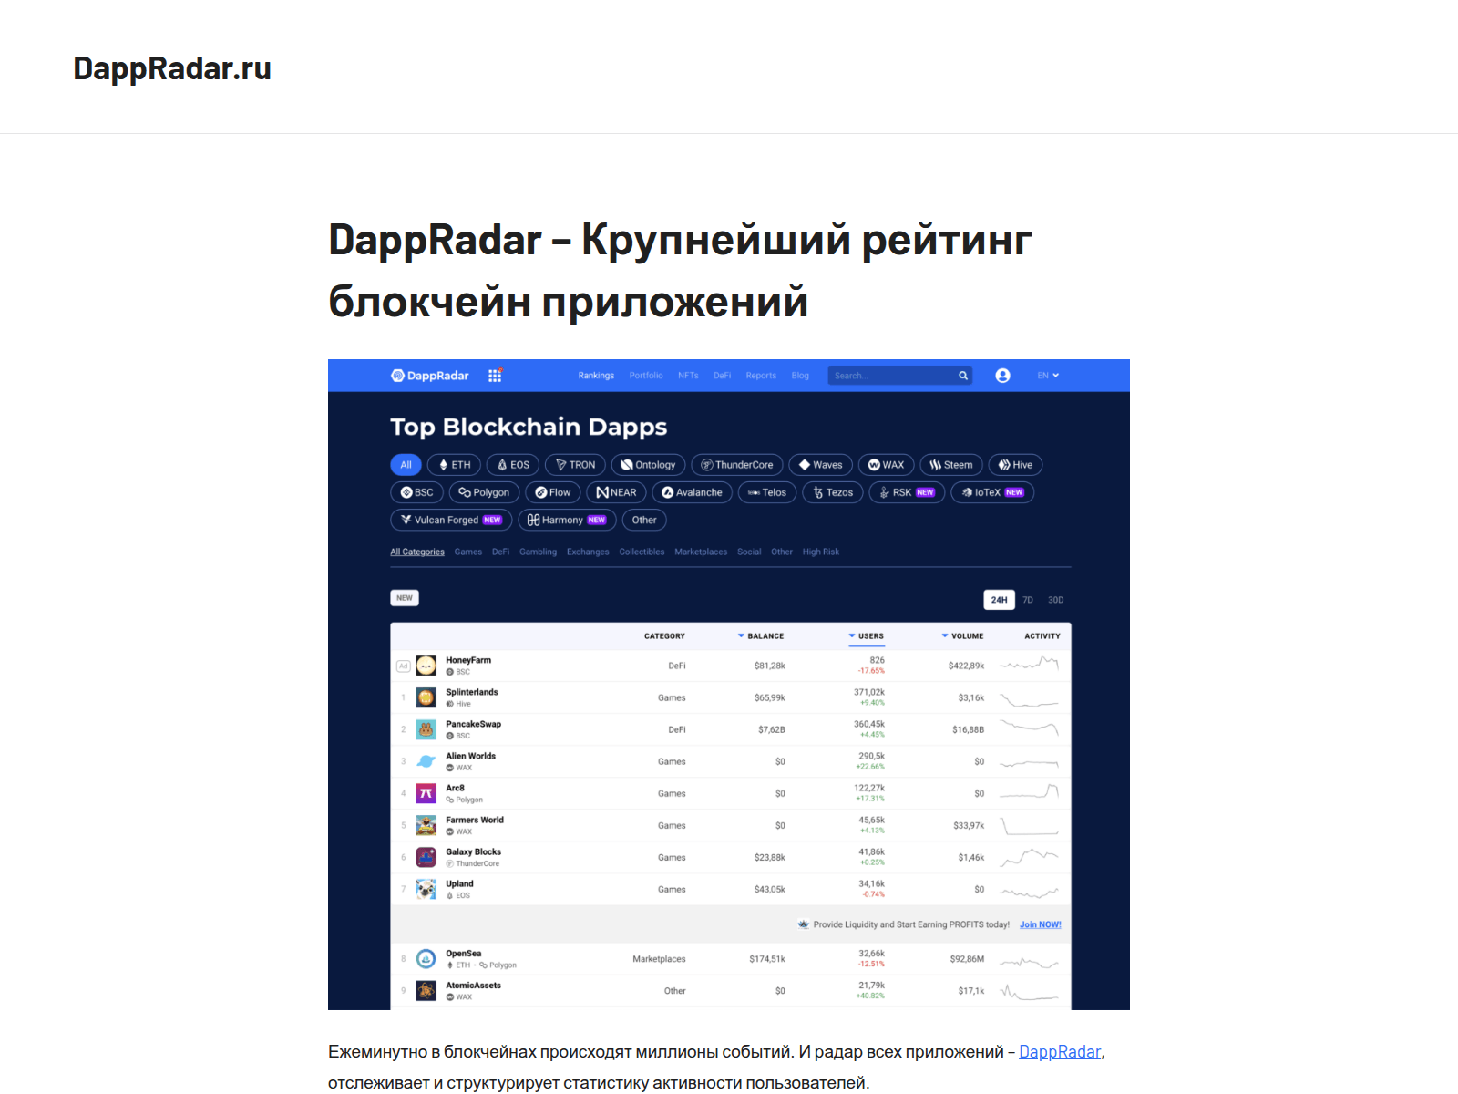Image resolution: width=1458 pixels, height=1094 pixels.
Task: Switch to the 24H time range
Action: [x=1000, y=600]
